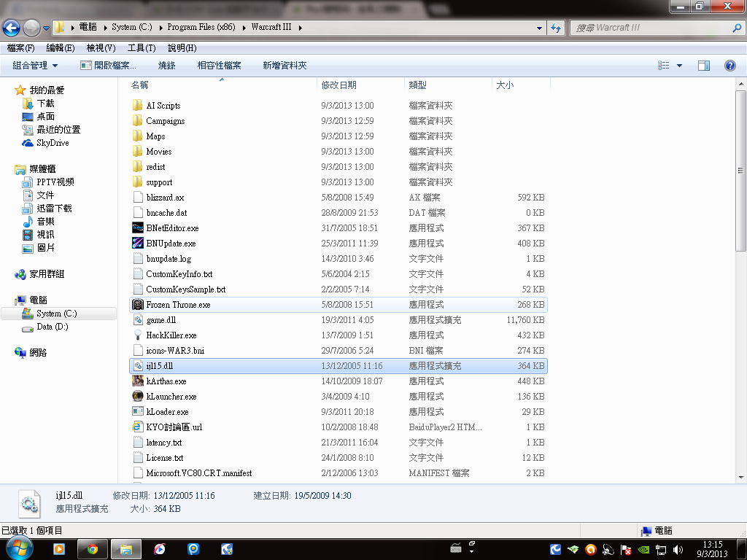Click the NVIDIA tray icon
The image size is (747, 560).
(x=643, y=550)
